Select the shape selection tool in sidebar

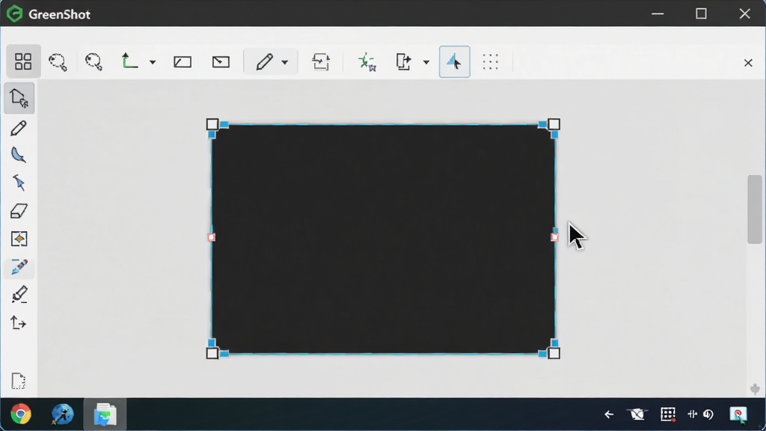tap(19, 98)
